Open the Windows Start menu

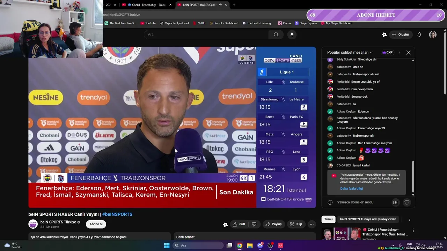pos(167,245)
